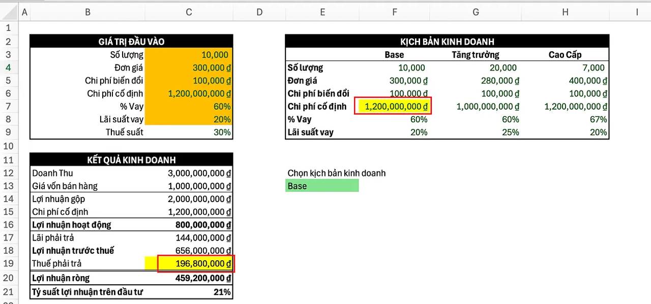Select the column H header

point(565,12)
